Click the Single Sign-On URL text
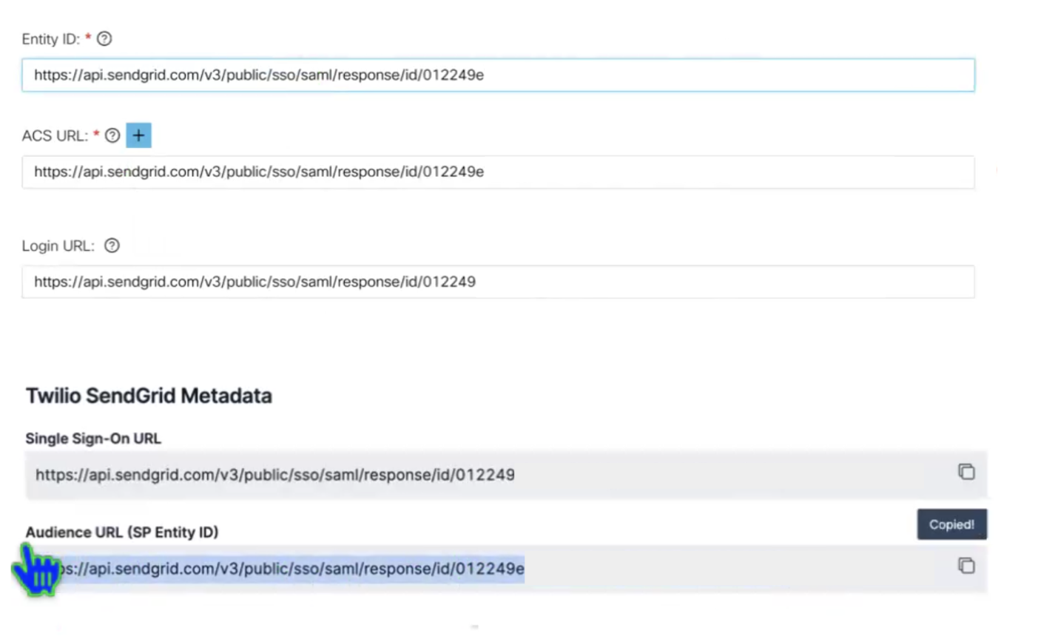The height and width of the screenshot is (639, 1058). coord(275,475)
